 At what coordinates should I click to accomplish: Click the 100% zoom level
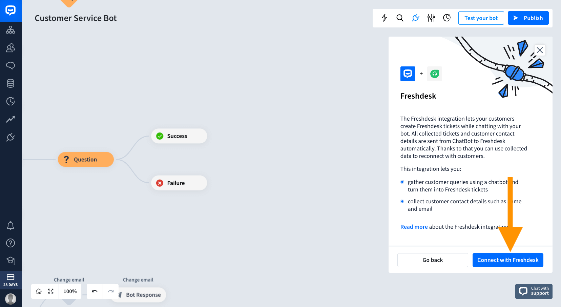(70, 291)
